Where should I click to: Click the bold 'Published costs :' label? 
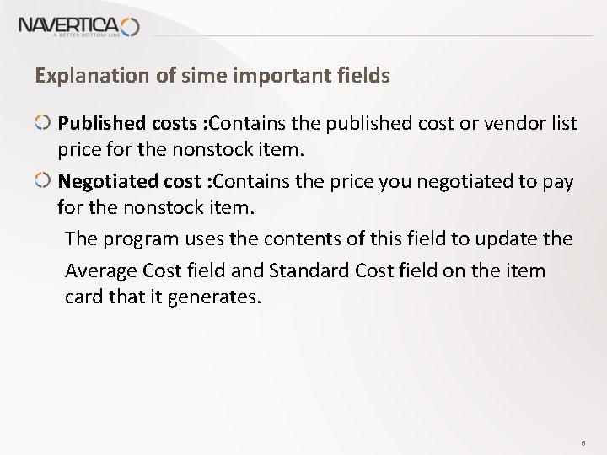[x=133, y=123]
